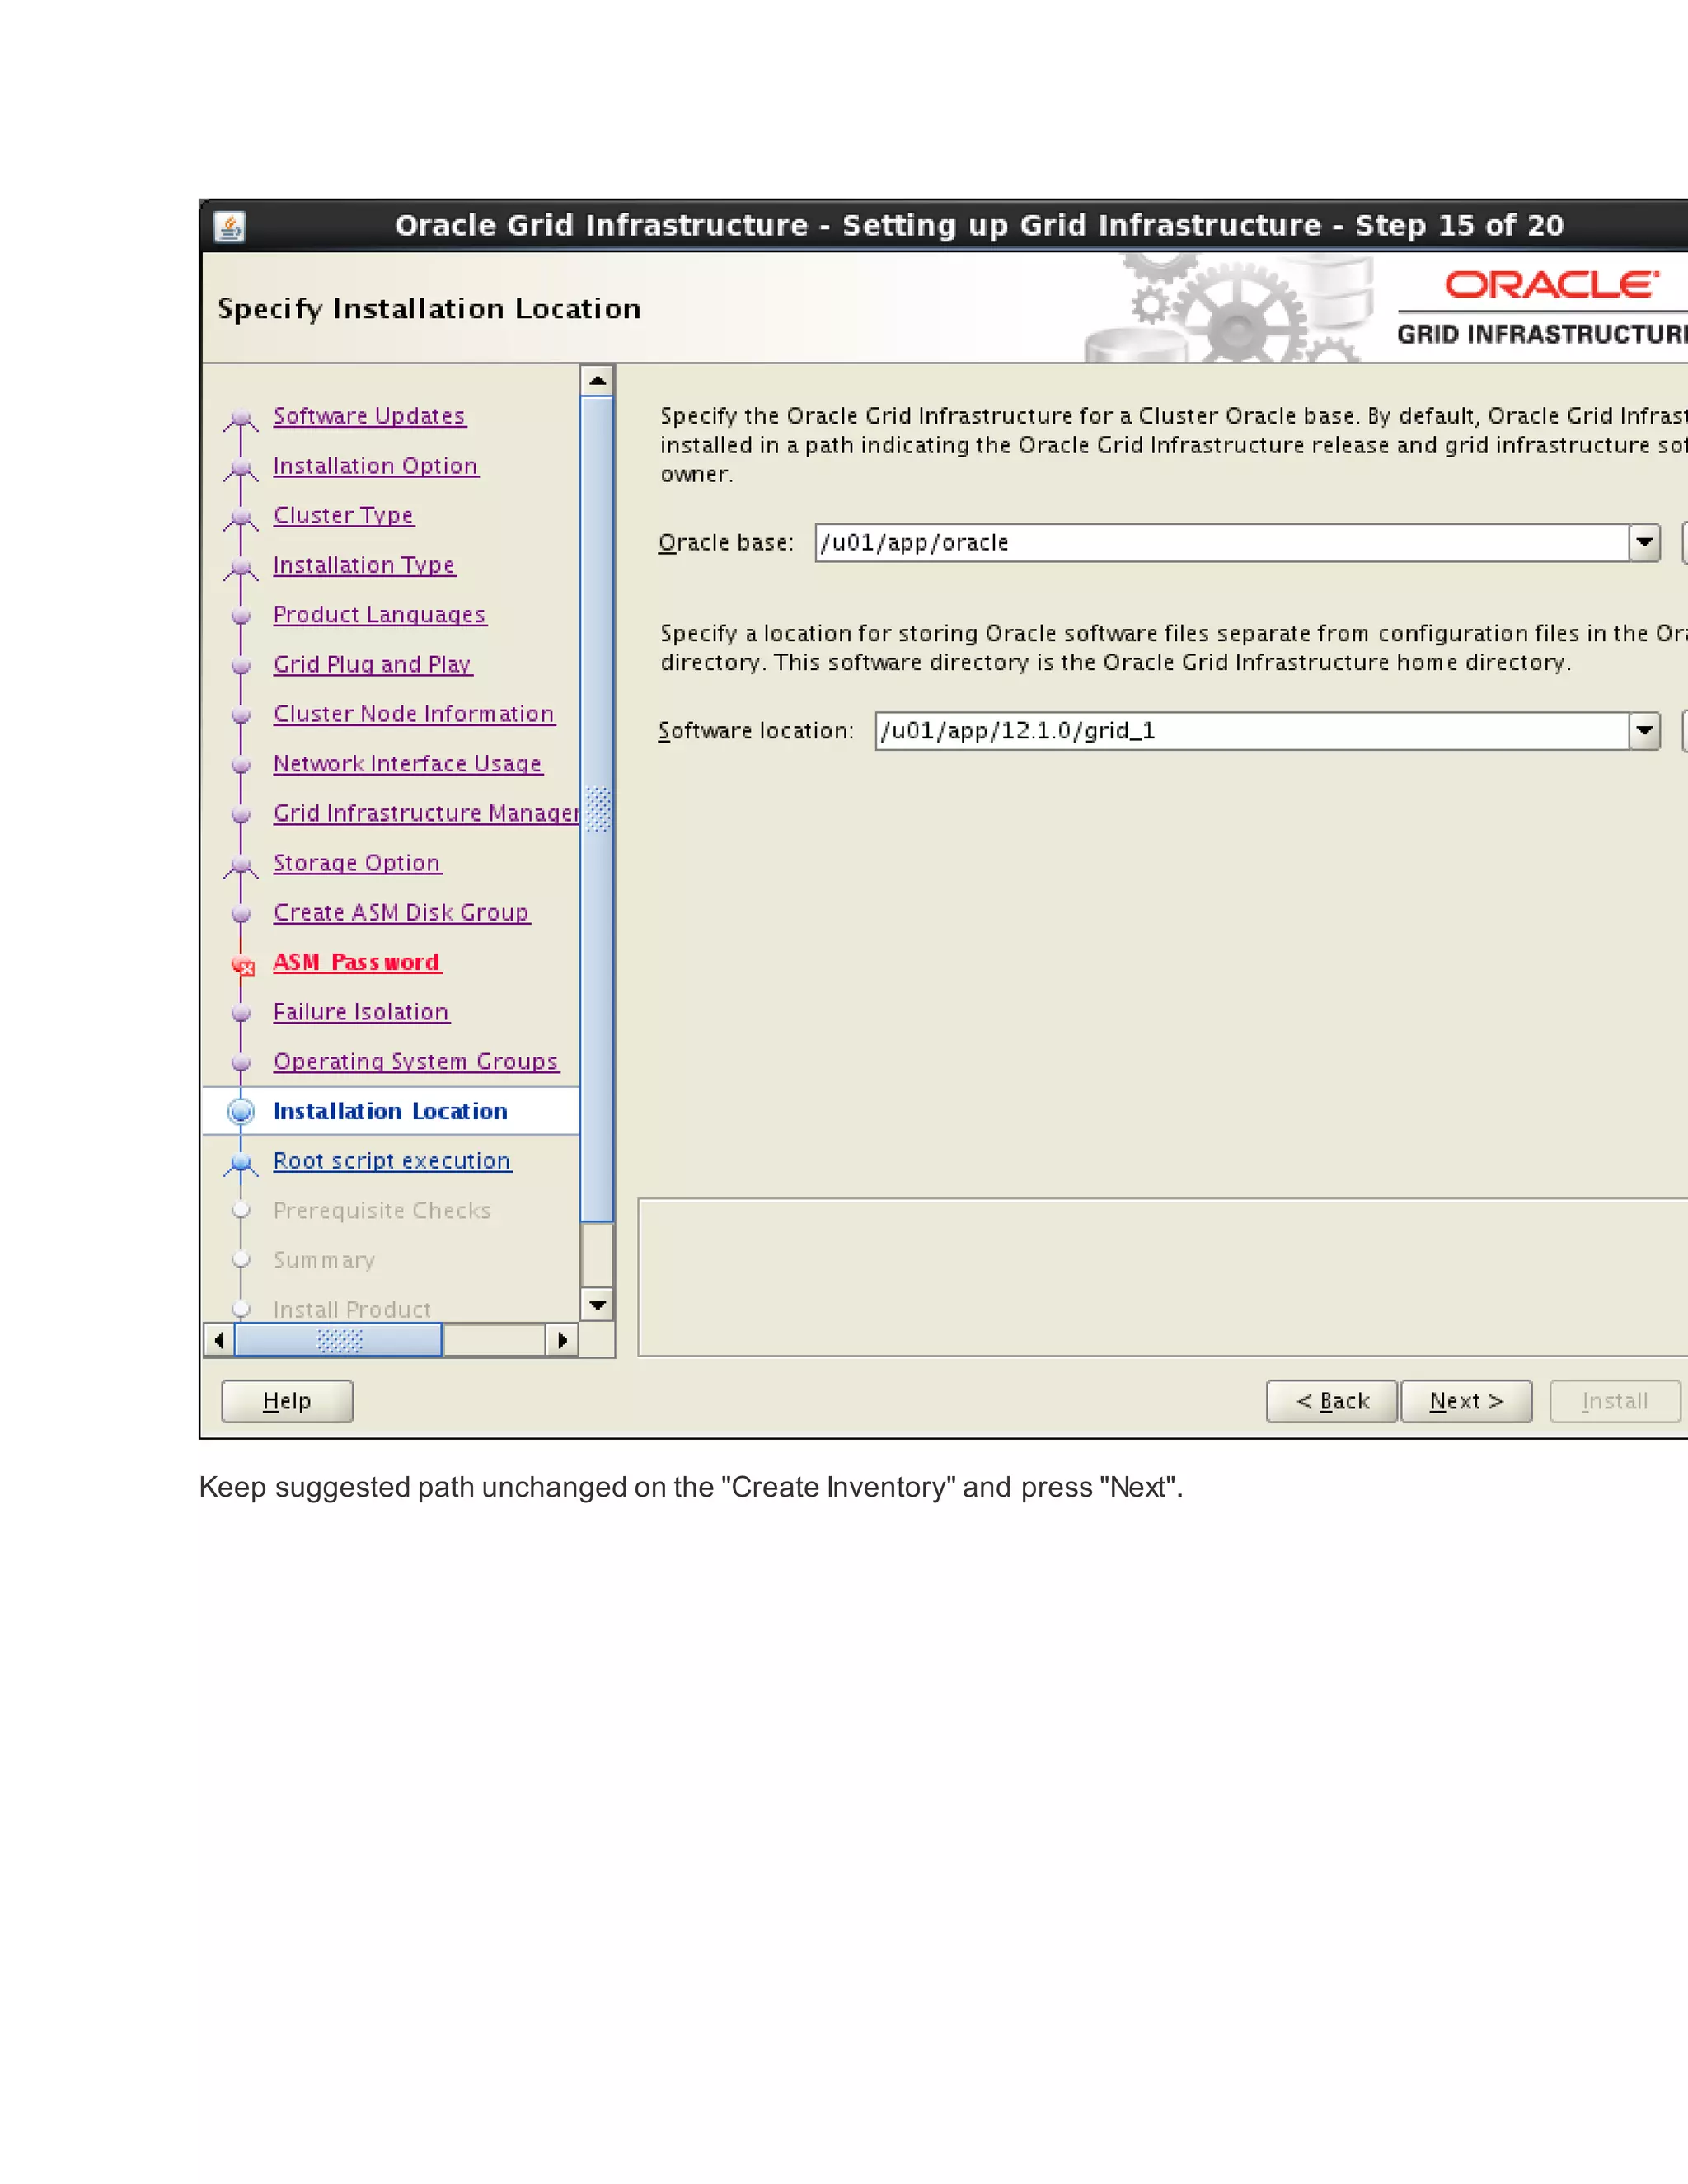Go to Network Interface Usage step
This screenshot has height=2184, width=1688.
coord(407,764)
